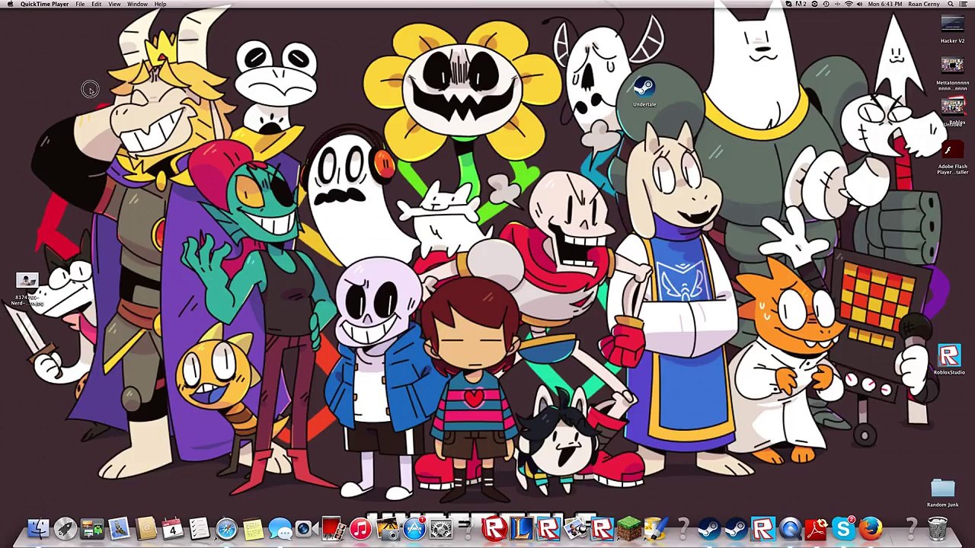Open the Apple menu
The image size is (975, 548).
click(10, 4)
